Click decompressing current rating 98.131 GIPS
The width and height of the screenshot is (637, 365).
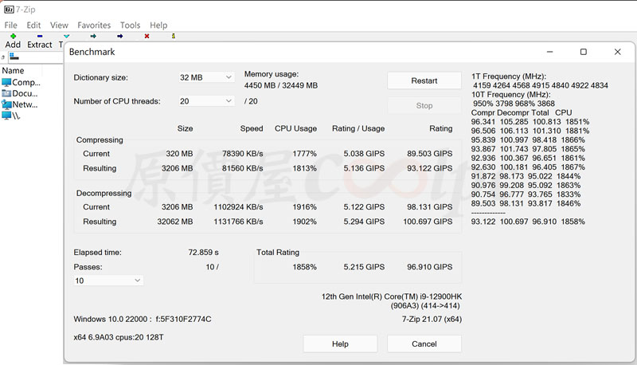pos(429,207)
